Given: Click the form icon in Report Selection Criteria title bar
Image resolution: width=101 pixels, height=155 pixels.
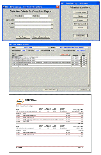Looking at the screenshot, I should tap(4, 7).
